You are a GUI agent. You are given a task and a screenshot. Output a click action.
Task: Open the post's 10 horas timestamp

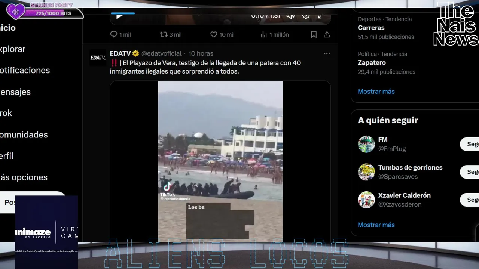pos(201,53)
